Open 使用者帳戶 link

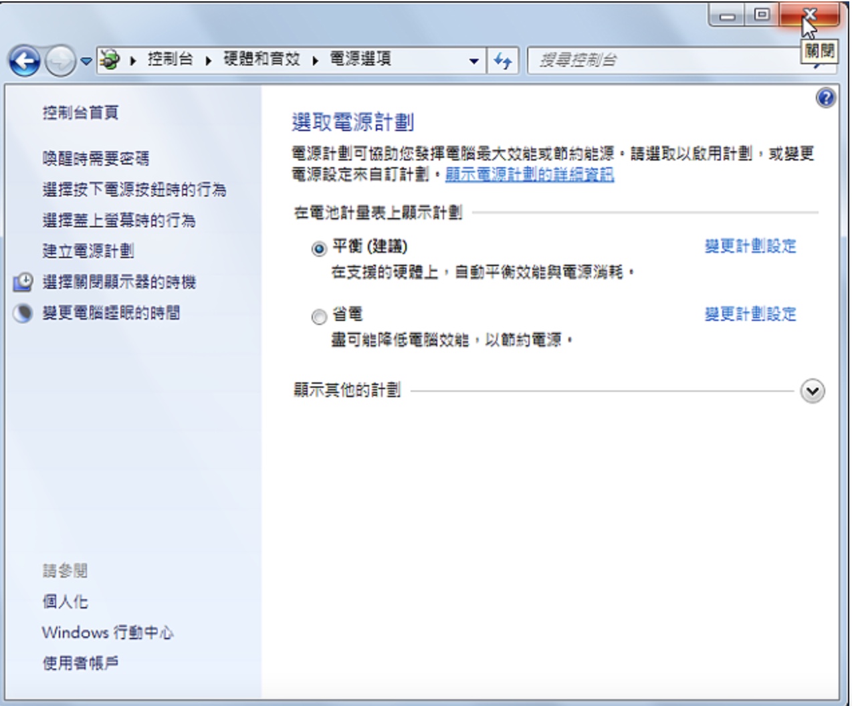[x=80, y=663]
